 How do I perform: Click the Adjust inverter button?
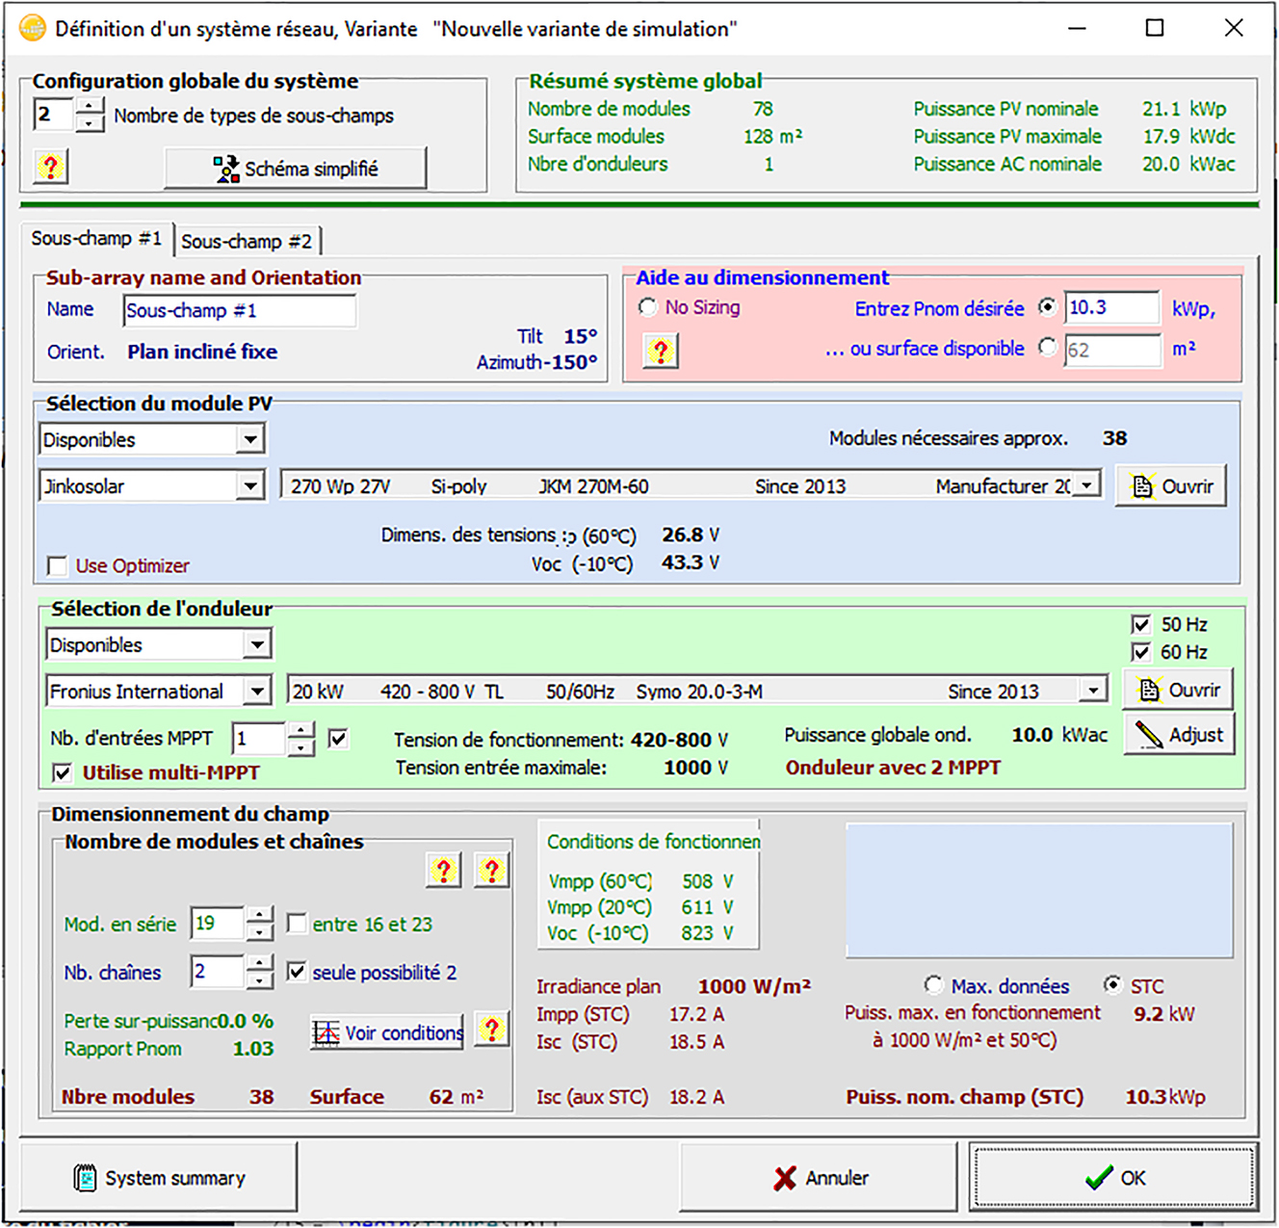(1179, 735)
